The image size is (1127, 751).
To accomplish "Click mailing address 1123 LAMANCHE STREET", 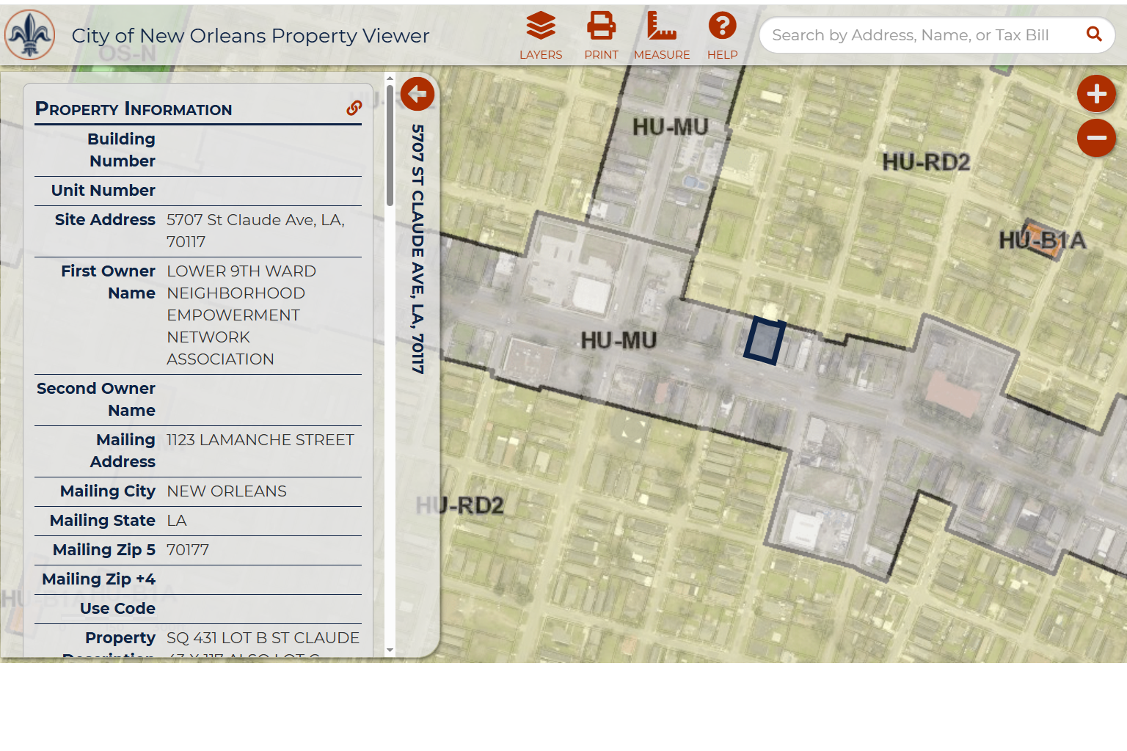I will click(x=260, y=440).
